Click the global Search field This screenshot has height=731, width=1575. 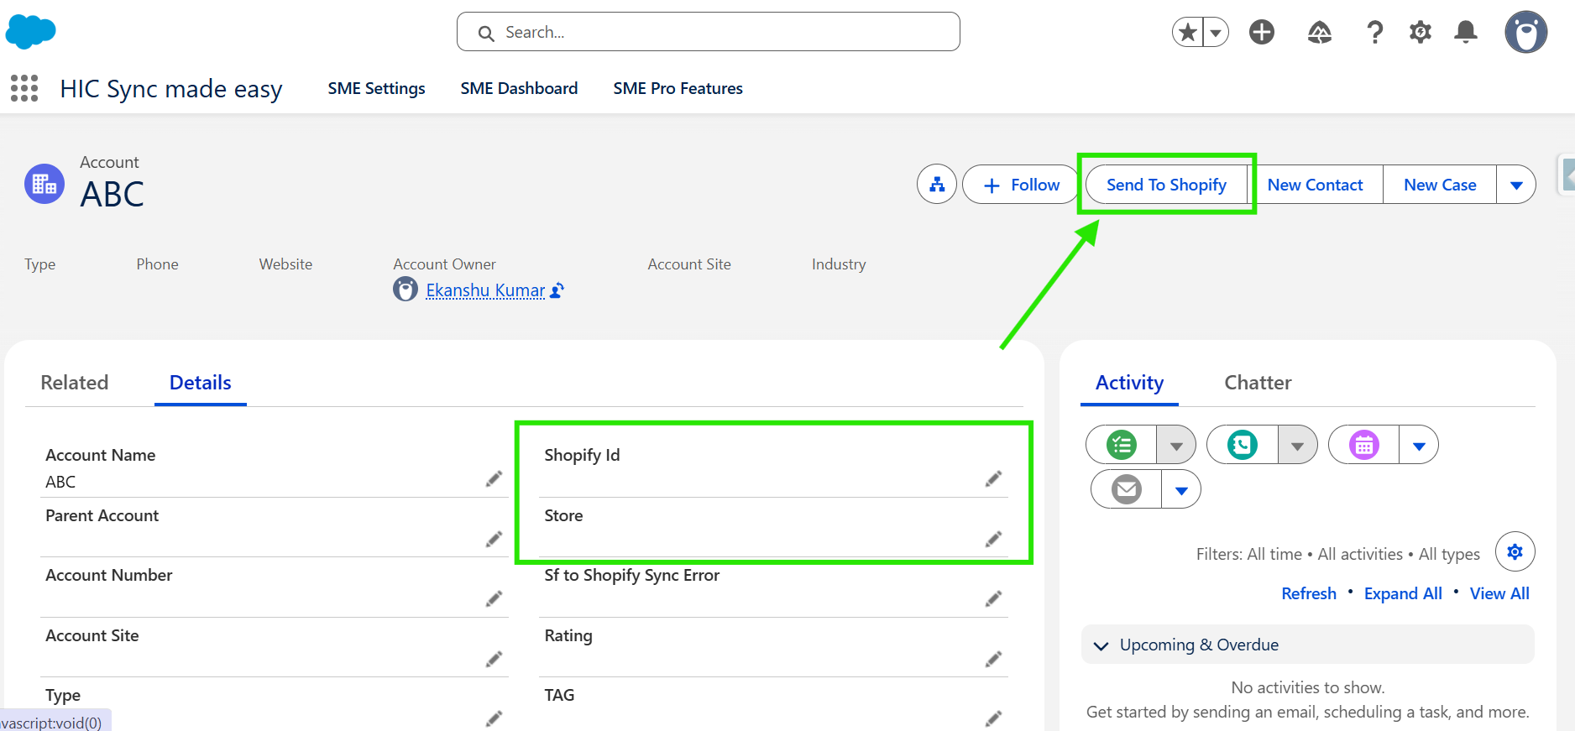click(x=708, y=32)
